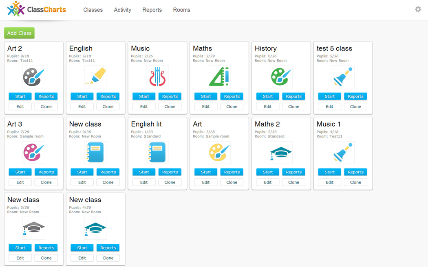The image size is (428, 267).
Task: Open the Reports menu in navigation bar
Action: point(152,10)
